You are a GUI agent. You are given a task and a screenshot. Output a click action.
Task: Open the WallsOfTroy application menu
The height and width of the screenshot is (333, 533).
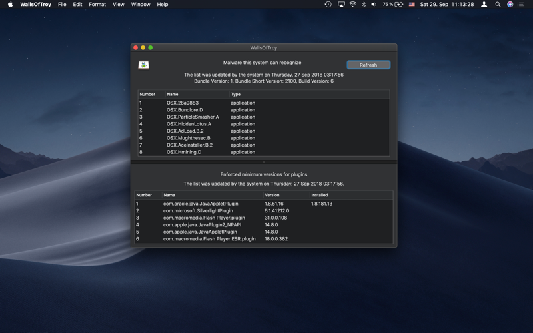(x=36, y=5)
